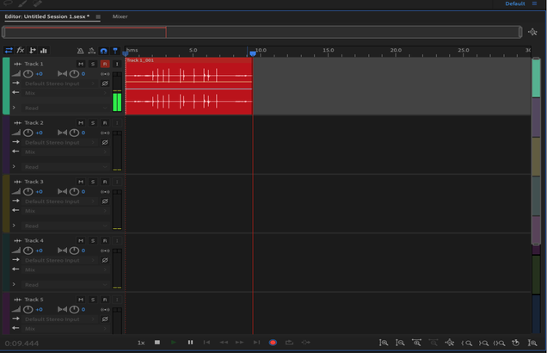Image resolution: width=547 pixels, height=353 pixels.
Task: Zoom in at out point
Action: [483, 343]
